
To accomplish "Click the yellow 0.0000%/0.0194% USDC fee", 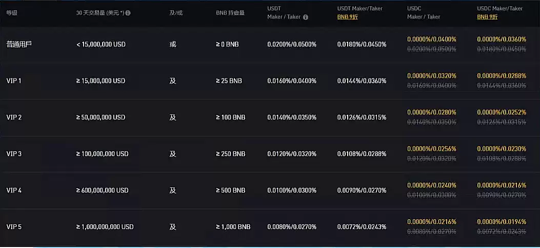I will [x=502, y=221].
